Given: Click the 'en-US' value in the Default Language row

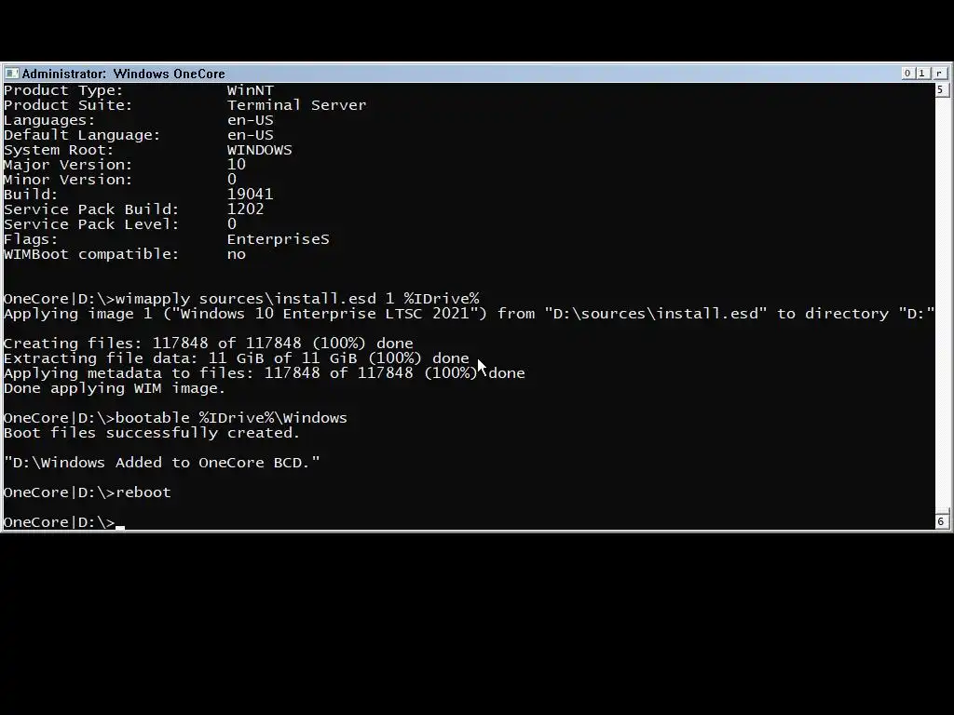Looking at the screenshot, I should [250, 135].
